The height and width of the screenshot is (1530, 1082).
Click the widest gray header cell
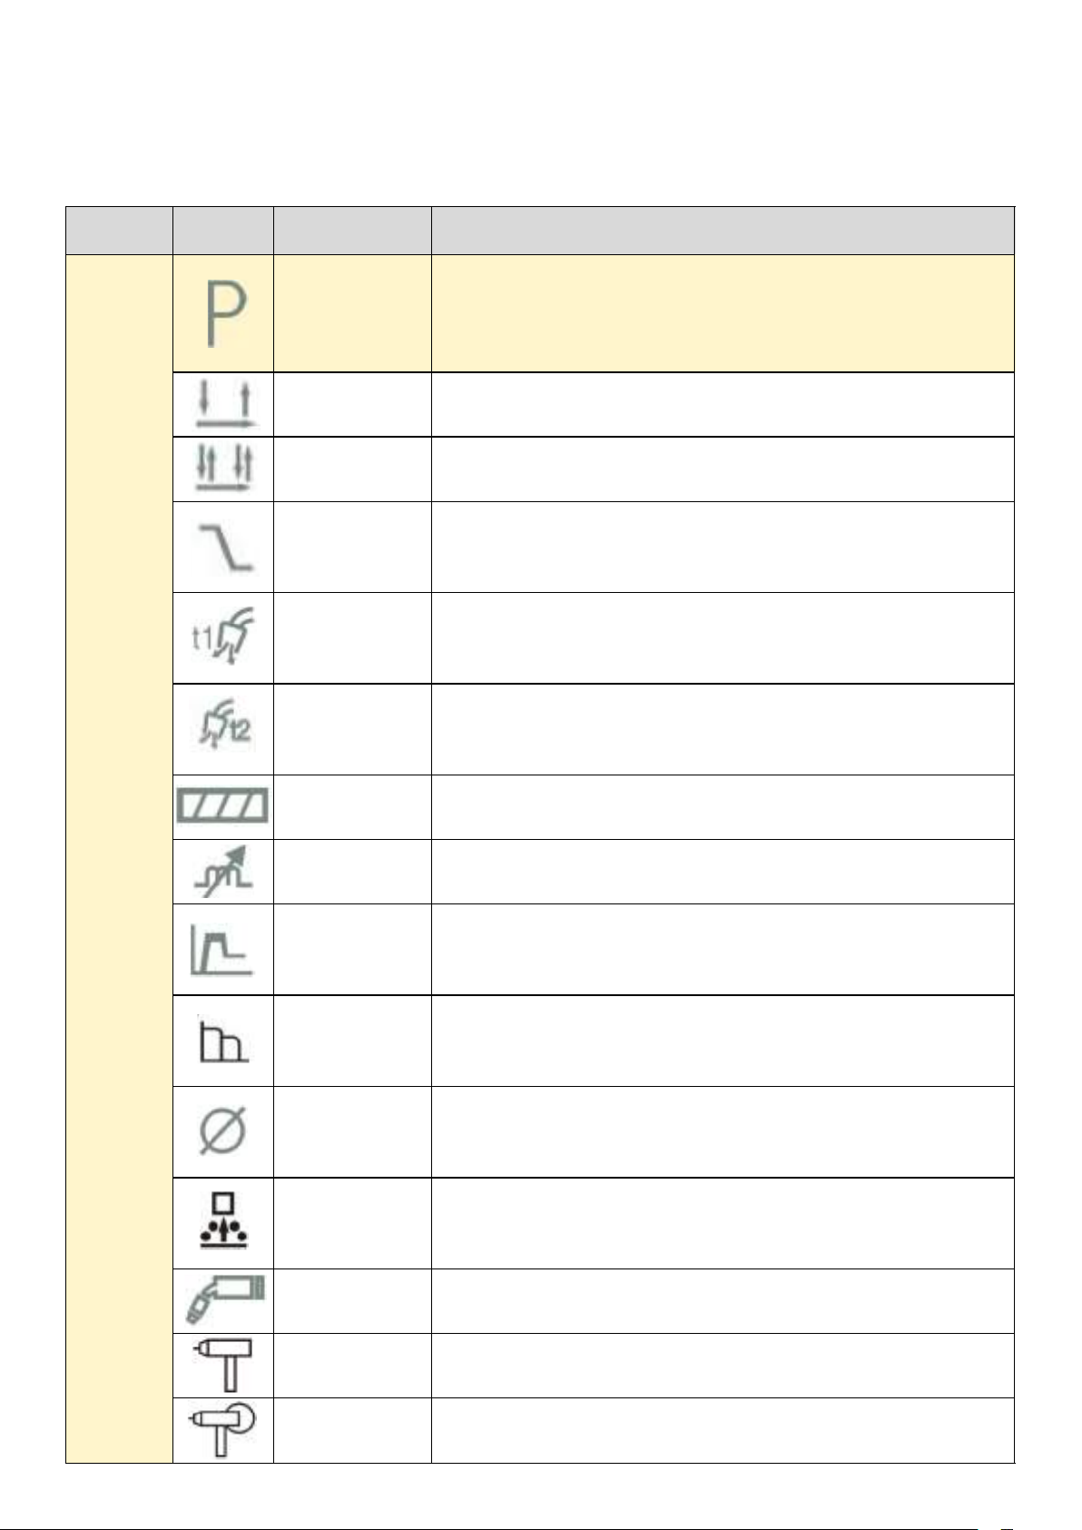(723, 231)
